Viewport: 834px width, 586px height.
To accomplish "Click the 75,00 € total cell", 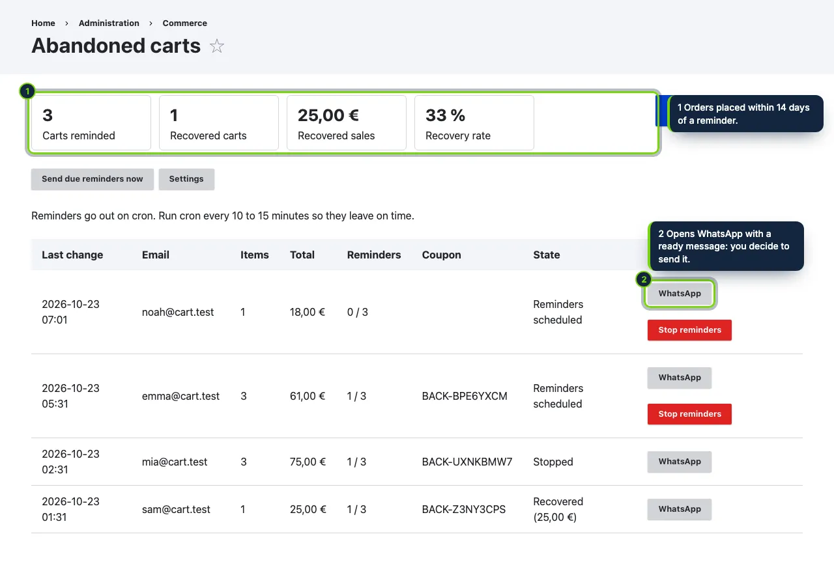I will [308, 462].
